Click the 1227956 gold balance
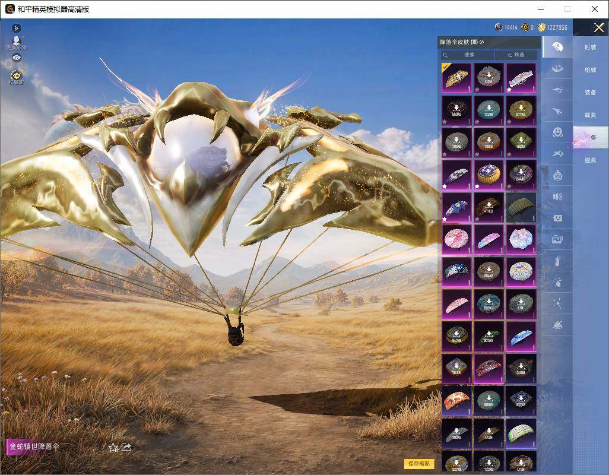This screenshot has height=475, width=609. 558,27
